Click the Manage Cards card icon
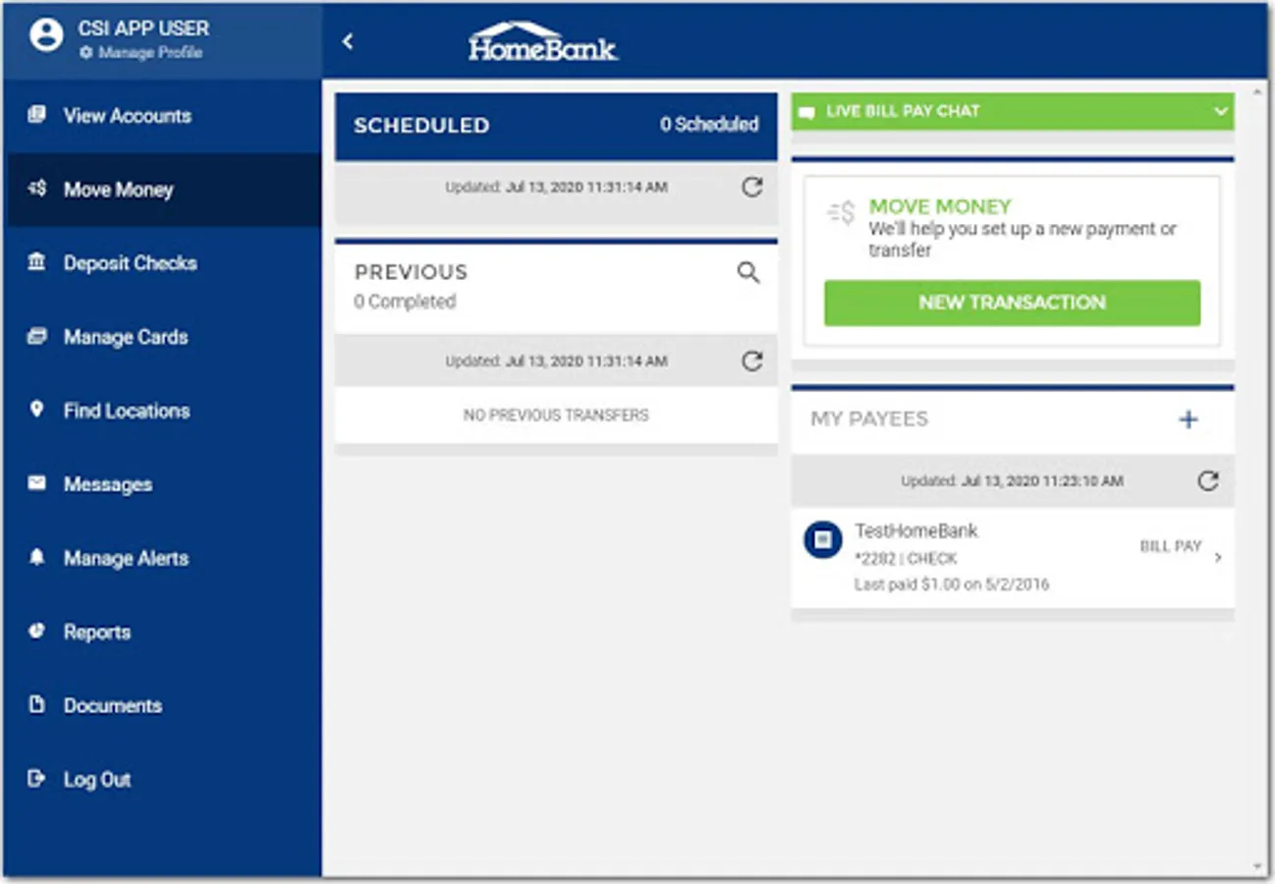Screen dimensions: 1275x884 pos(36,336)
